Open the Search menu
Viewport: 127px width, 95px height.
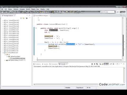pyautogui.click(x=28, y=9)
